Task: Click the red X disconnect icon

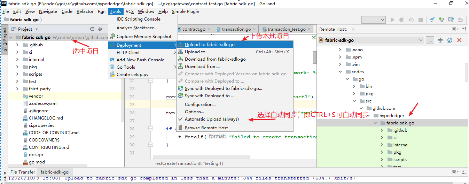Action: tap(459, 40)
